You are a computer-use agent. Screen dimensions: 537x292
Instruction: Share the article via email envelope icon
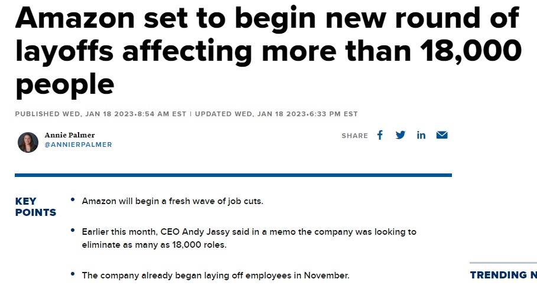442,135
